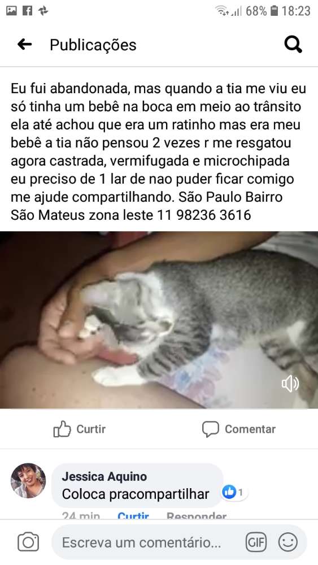Screen dimensions: 318x565
Task: Tap the Comentar speech bubble button
Action: pos(239,429)
